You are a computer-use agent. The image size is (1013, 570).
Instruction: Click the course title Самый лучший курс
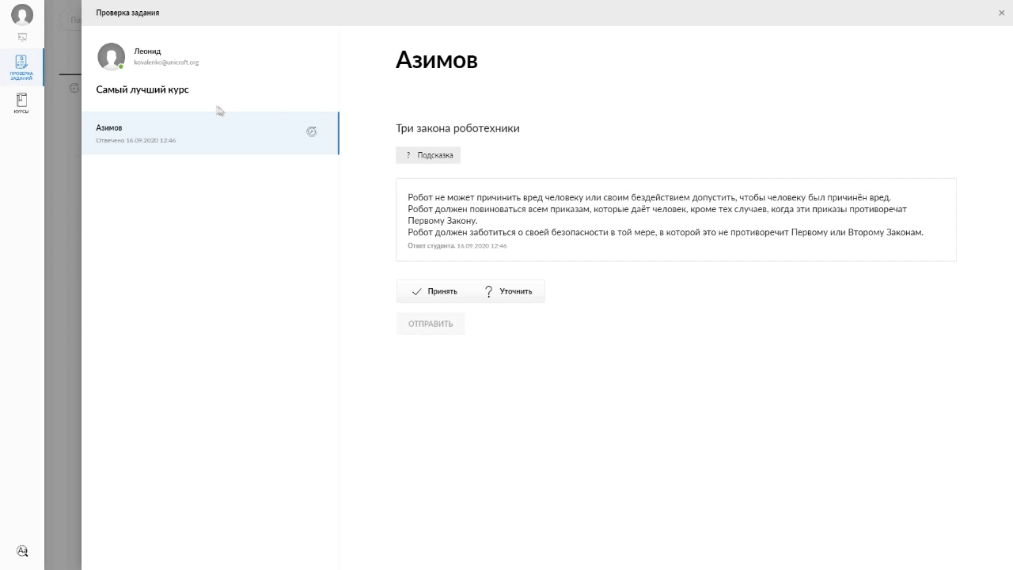(142, 89)
